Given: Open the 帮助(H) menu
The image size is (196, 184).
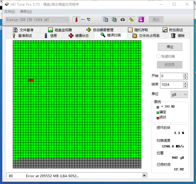Looking at the screenshot, I should [26, 12].
